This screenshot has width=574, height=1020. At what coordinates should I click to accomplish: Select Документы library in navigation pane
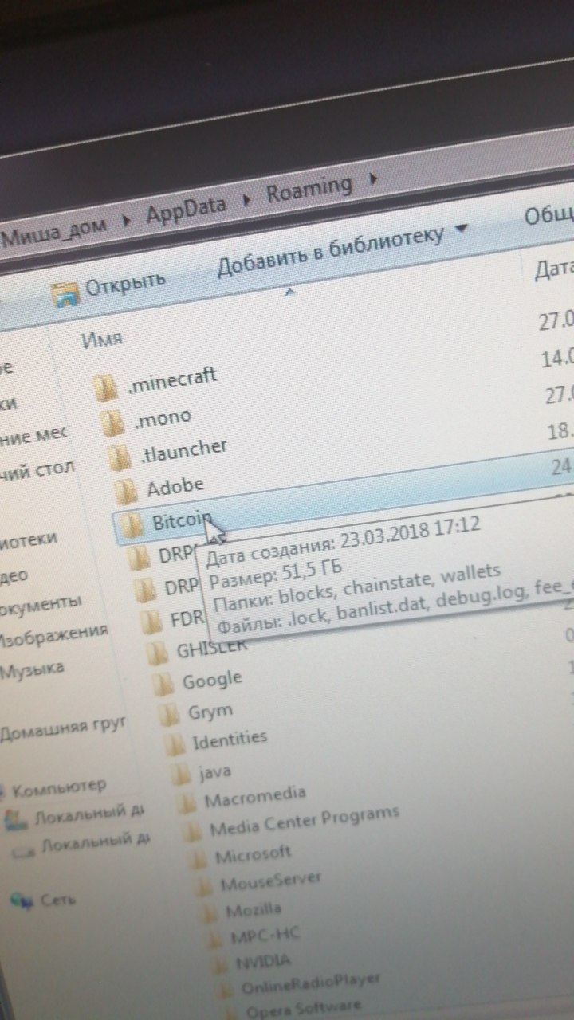[x=41, y=603]
